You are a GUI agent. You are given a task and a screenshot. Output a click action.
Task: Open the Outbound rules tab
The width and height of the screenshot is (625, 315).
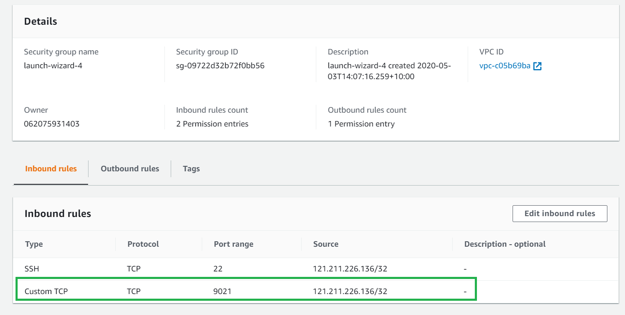coord(130,169)
